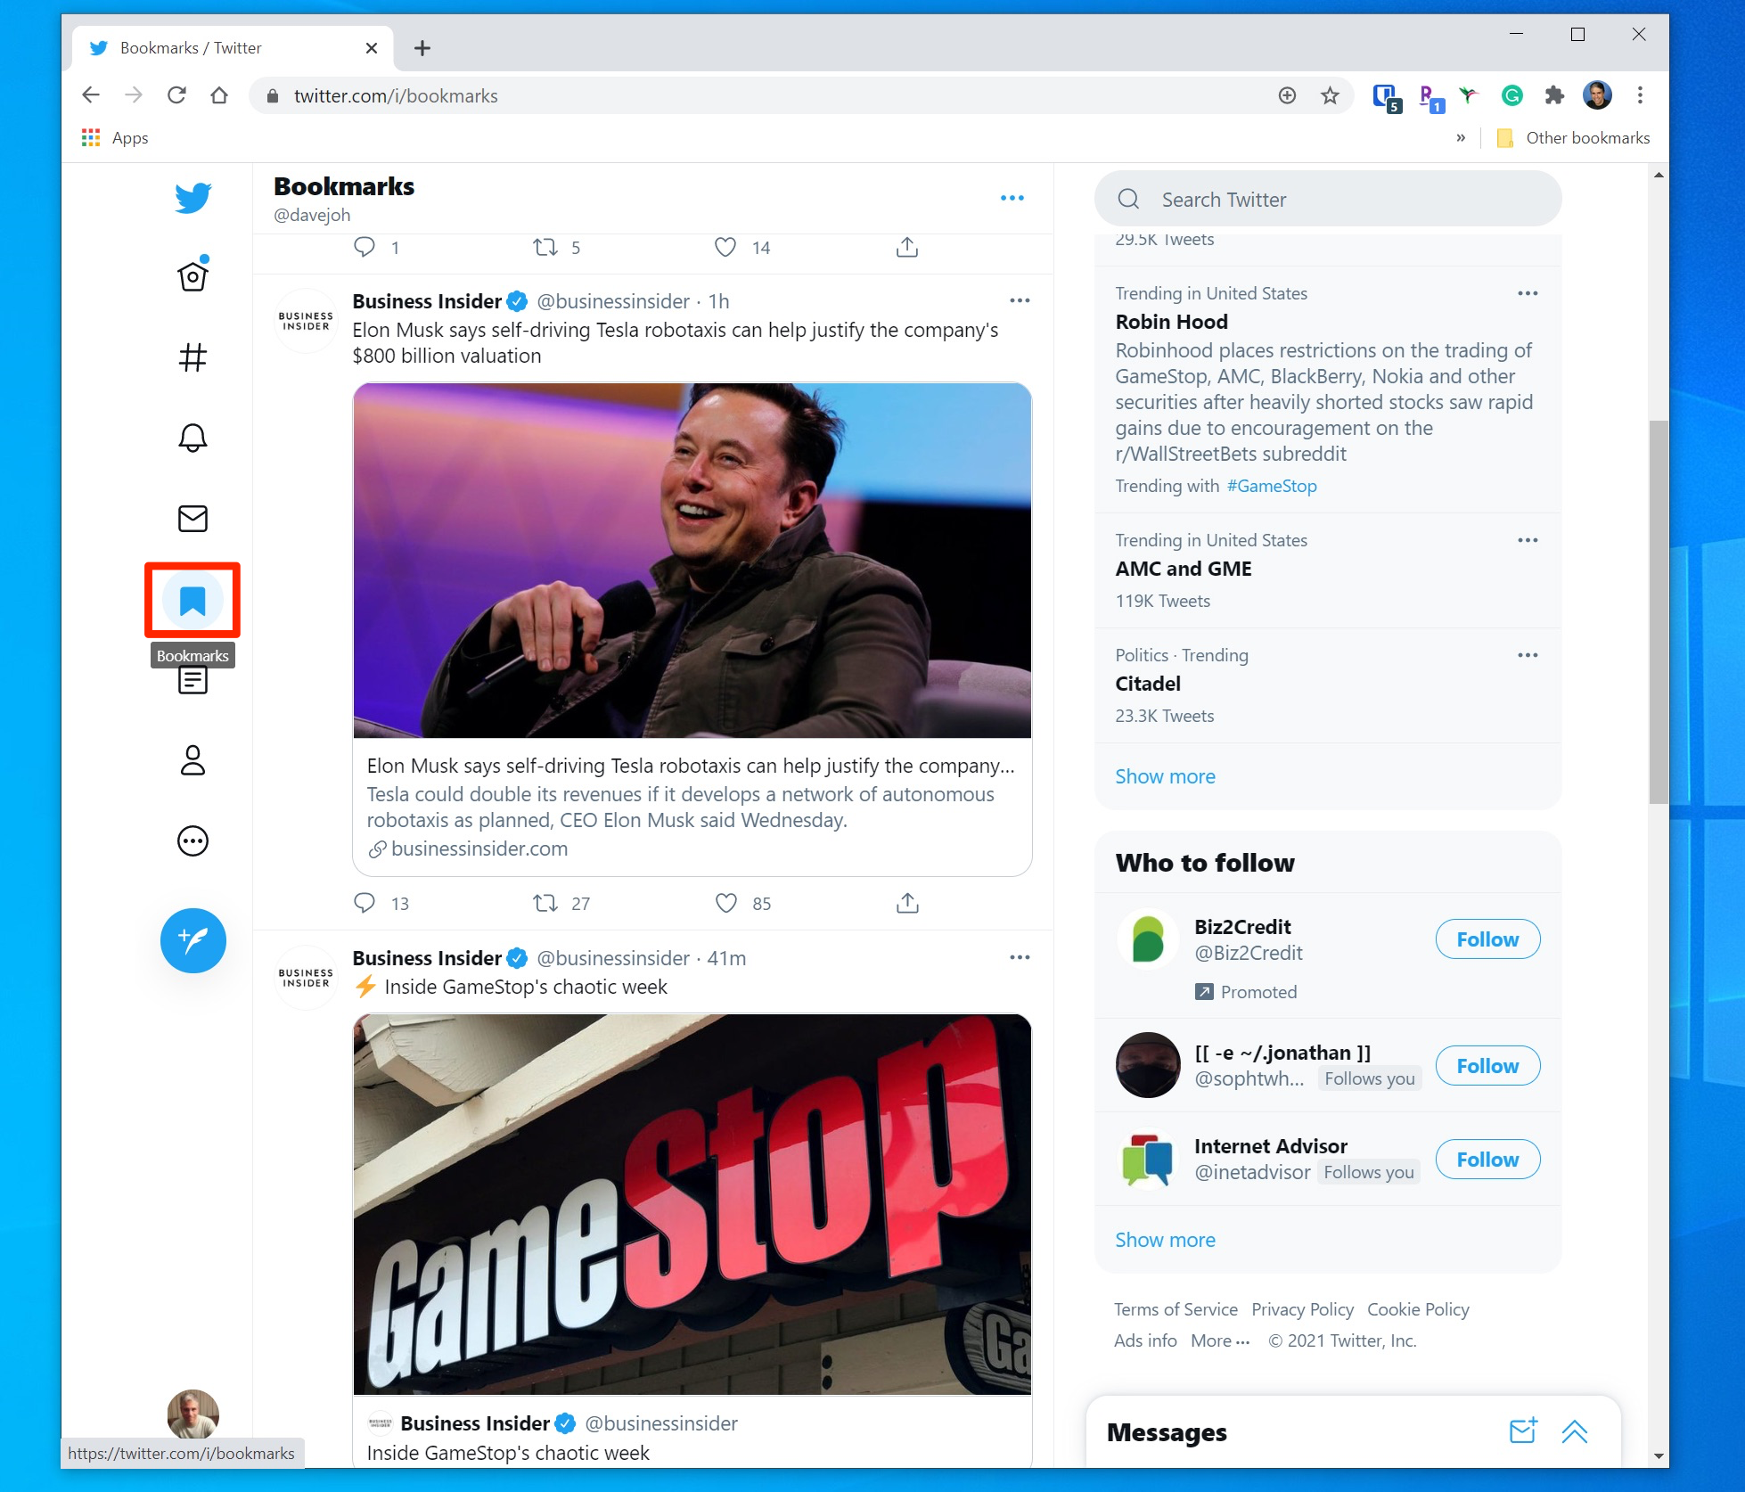Screen dimensions: 1745x1492
Task: Share the tweet with 14 likes
Action: [x=907, y=247]
